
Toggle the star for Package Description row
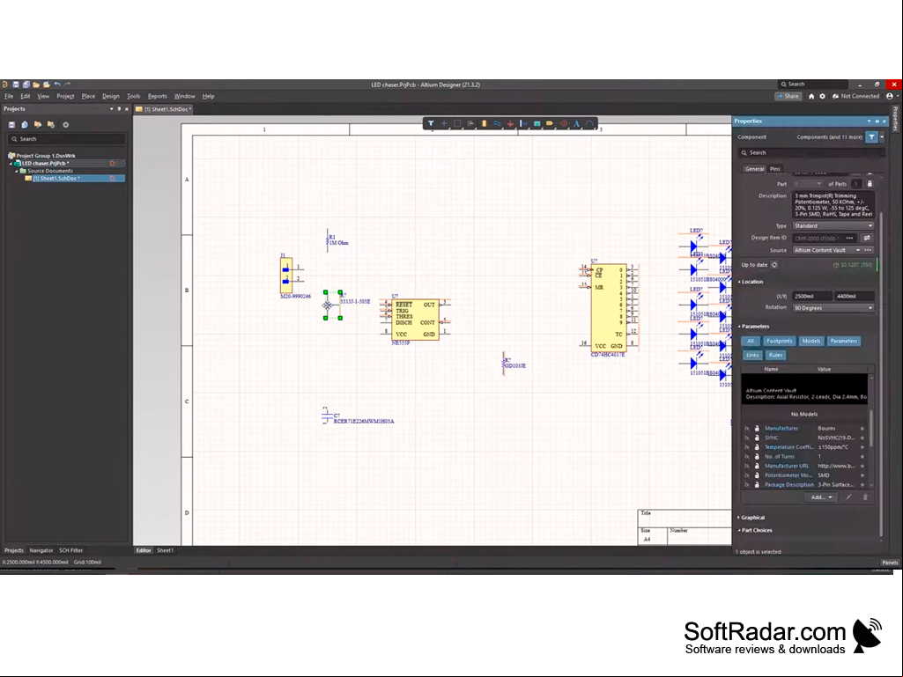click(x=862, y=485)
